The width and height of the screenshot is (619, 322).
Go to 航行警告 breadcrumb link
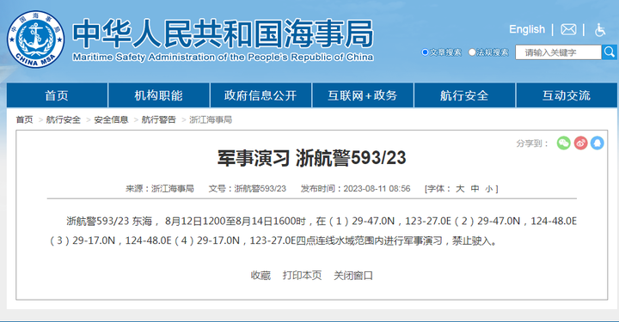159,120
